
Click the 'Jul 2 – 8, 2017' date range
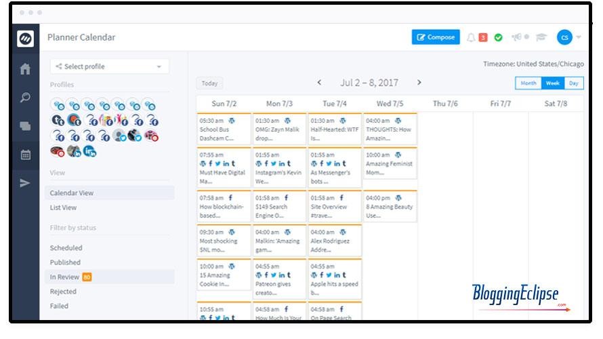(x=369, y=83)
